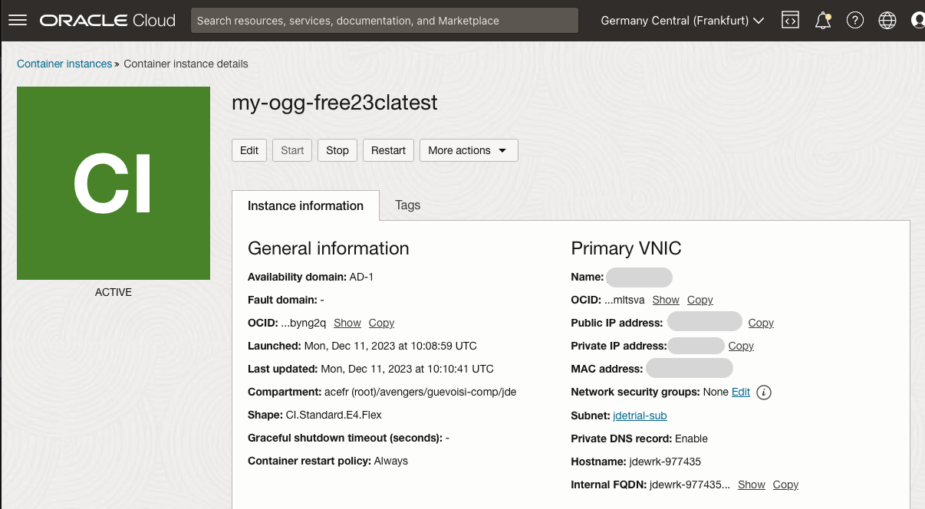The width and height of the screenshot is (925, 509).
Task: Show the full instance OCID under General information
Action: pyautogui.click(x=347, y=323)
